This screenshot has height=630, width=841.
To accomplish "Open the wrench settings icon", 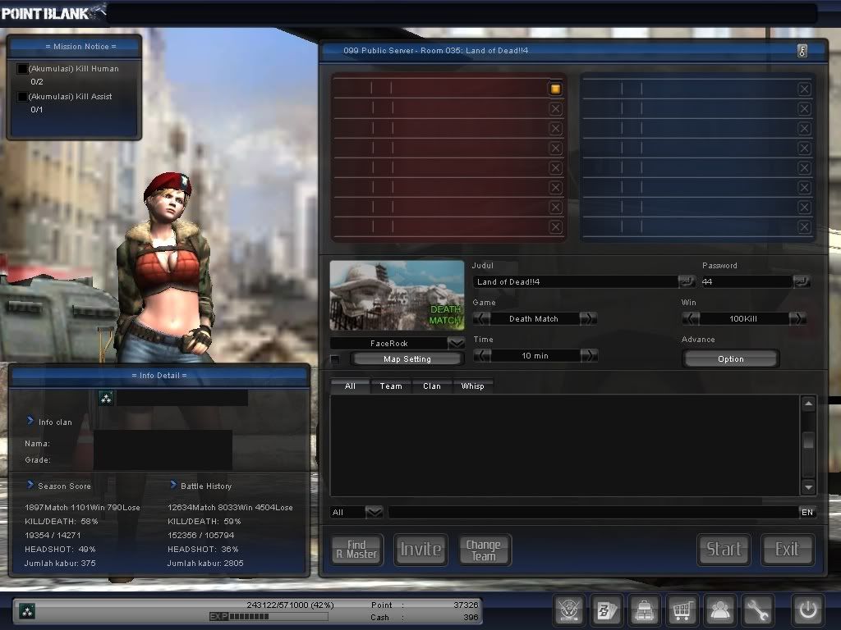I will click(x=757, y=609).
